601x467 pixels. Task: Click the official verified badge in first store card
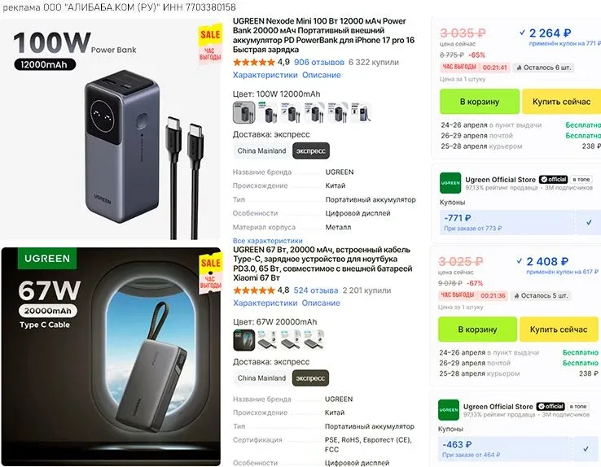pyautogui.click(x=554, y=179)
